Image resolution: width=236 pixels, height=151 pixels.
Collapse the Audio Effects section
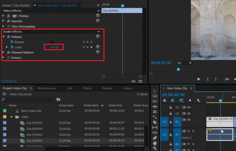point(98,32)
